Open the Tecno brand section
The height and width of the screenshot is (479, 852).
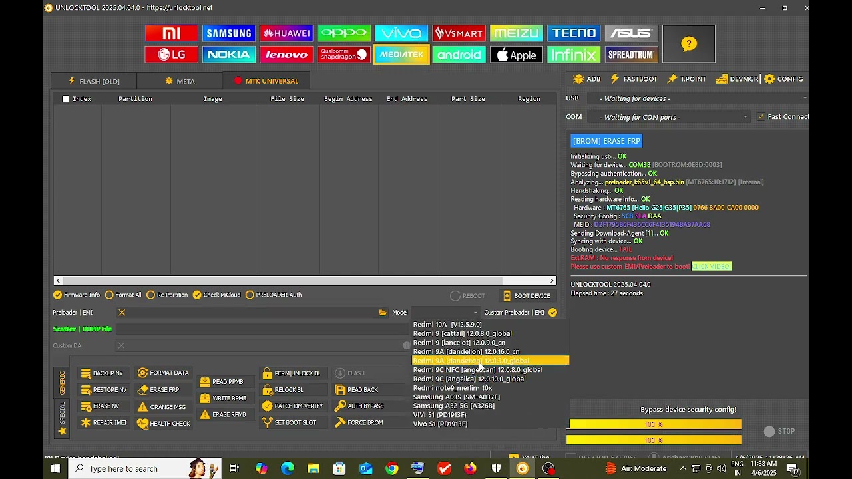574,33
